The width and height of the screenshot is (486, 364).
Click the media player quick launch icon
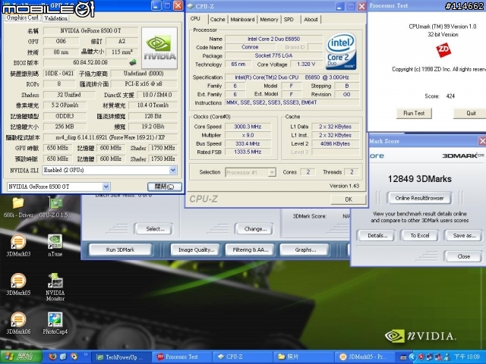click(74, 356)
